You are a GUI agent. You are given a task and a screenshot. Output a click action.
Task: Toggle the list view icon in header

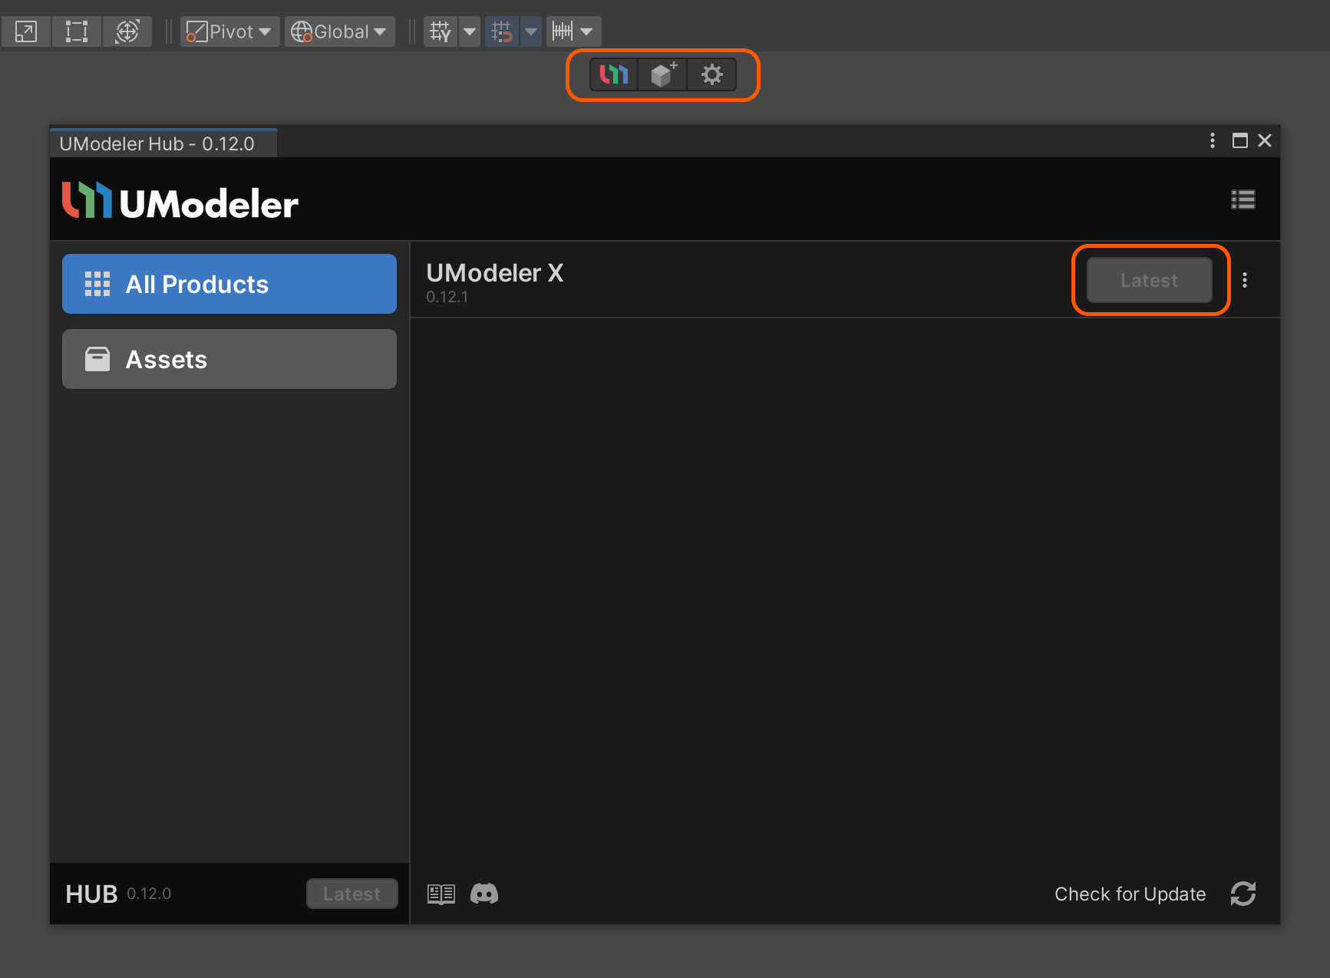tap(1243, 200)
